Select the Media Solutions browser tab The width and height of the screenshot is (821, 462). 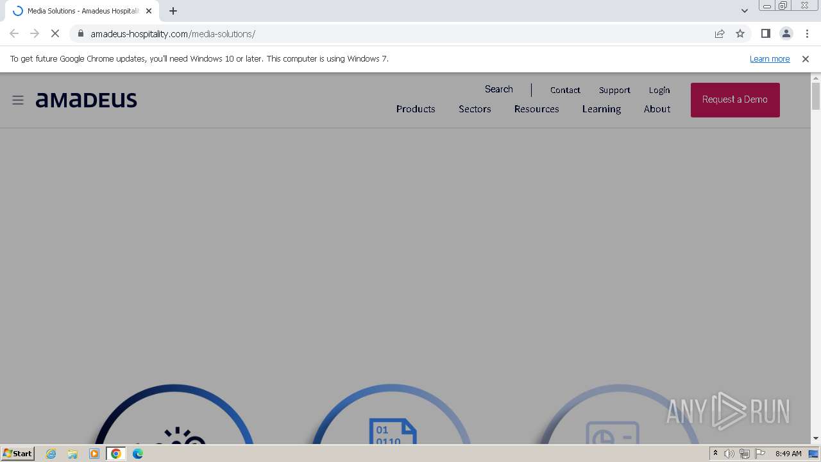pyautogui.click(x=82, y=11)
